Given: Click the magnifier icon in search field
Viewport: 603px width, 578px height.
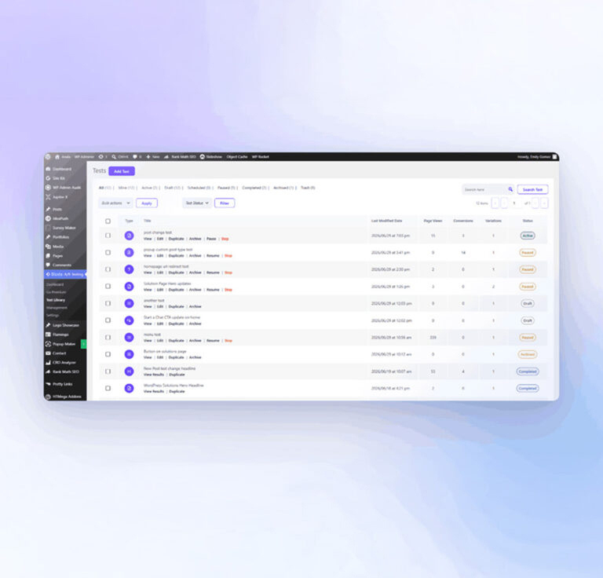Looking at the screenshot, I should click(510, 189).
